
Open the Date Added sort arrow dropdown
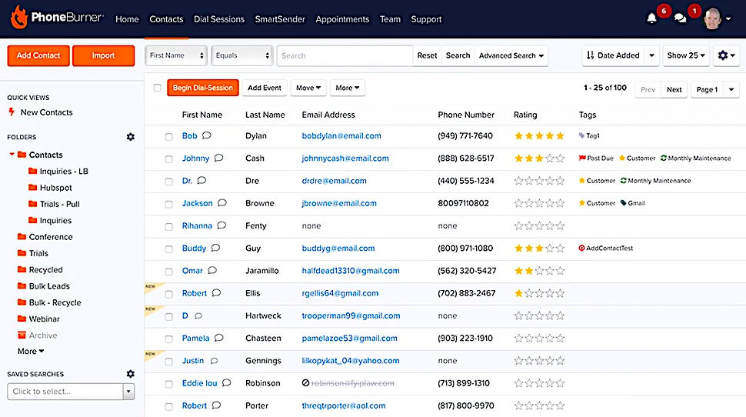tap(652, 55)
